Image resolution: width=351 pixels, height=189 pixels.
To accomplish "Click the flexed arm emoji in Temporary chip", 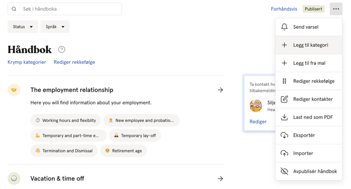I will click(38, 135).
